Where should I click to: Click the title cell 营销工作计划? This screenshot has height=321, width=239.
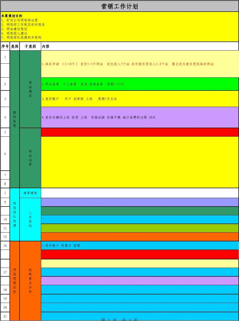point(120,6)
